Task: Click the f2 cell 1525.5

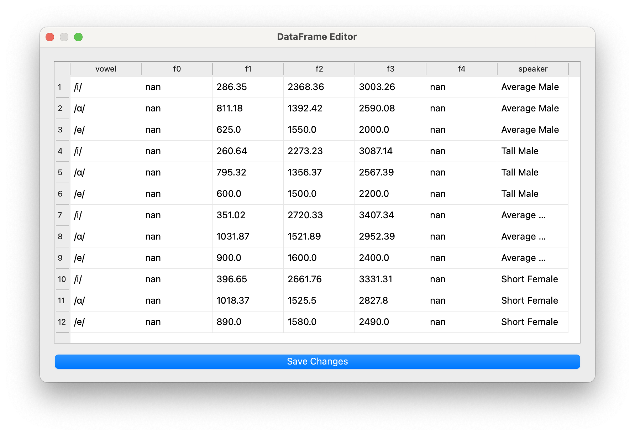Action: [319, 301]
